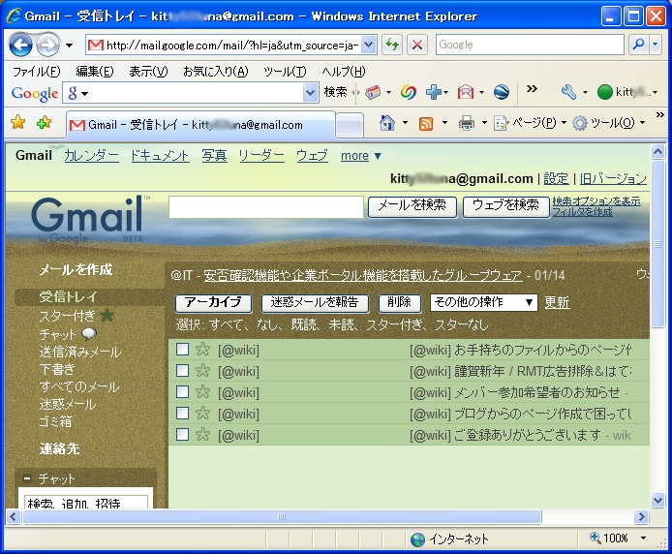This screenshot has height=554, width=672.
Task: Click the browser Back arrow button
Action: tap(20, 45)
